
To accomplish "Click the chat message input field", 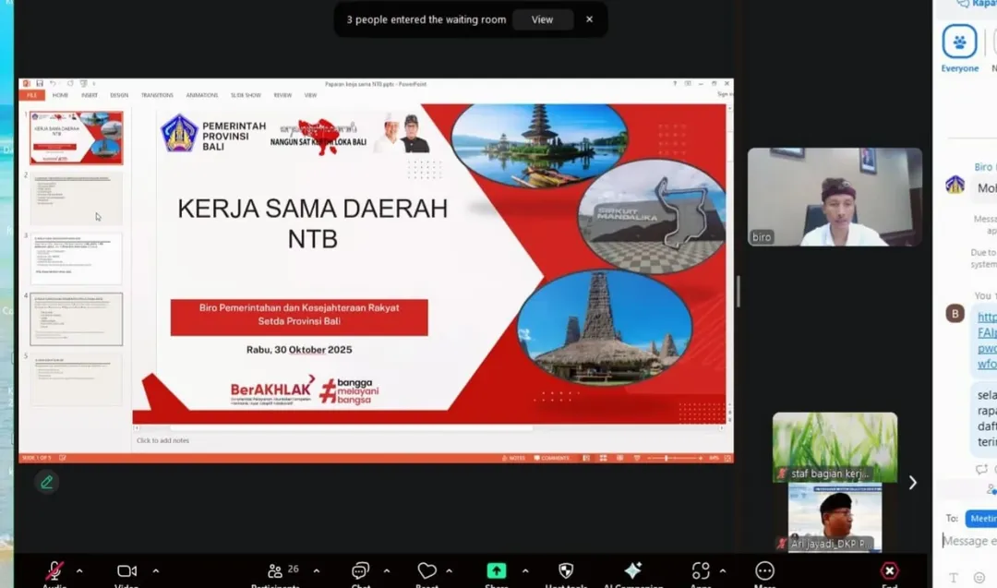I will (x=969, y=541).
